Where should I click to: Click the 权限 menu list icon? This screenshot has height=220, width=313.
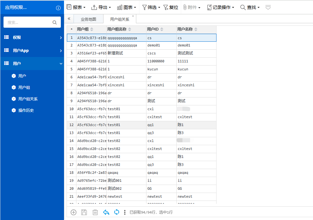[6, 37]
